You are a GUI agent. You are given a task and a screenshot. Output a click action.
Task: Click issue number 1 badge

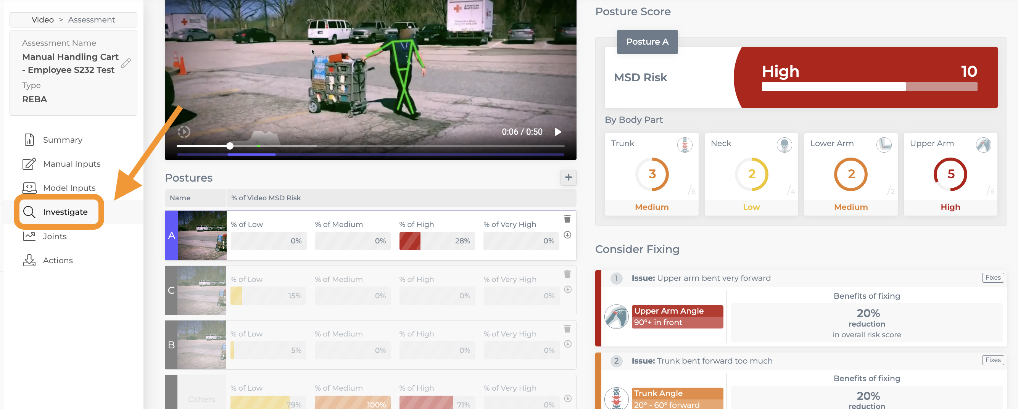(x=616, y=278)
